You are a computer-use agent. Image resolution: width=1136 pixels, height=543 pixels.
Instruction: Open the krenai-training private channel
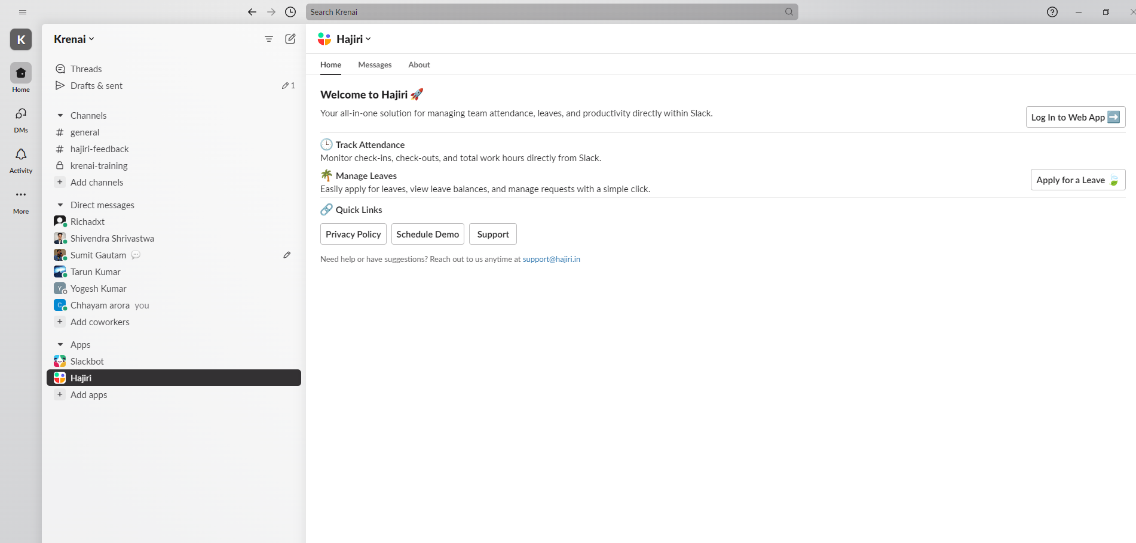[174, 165]
